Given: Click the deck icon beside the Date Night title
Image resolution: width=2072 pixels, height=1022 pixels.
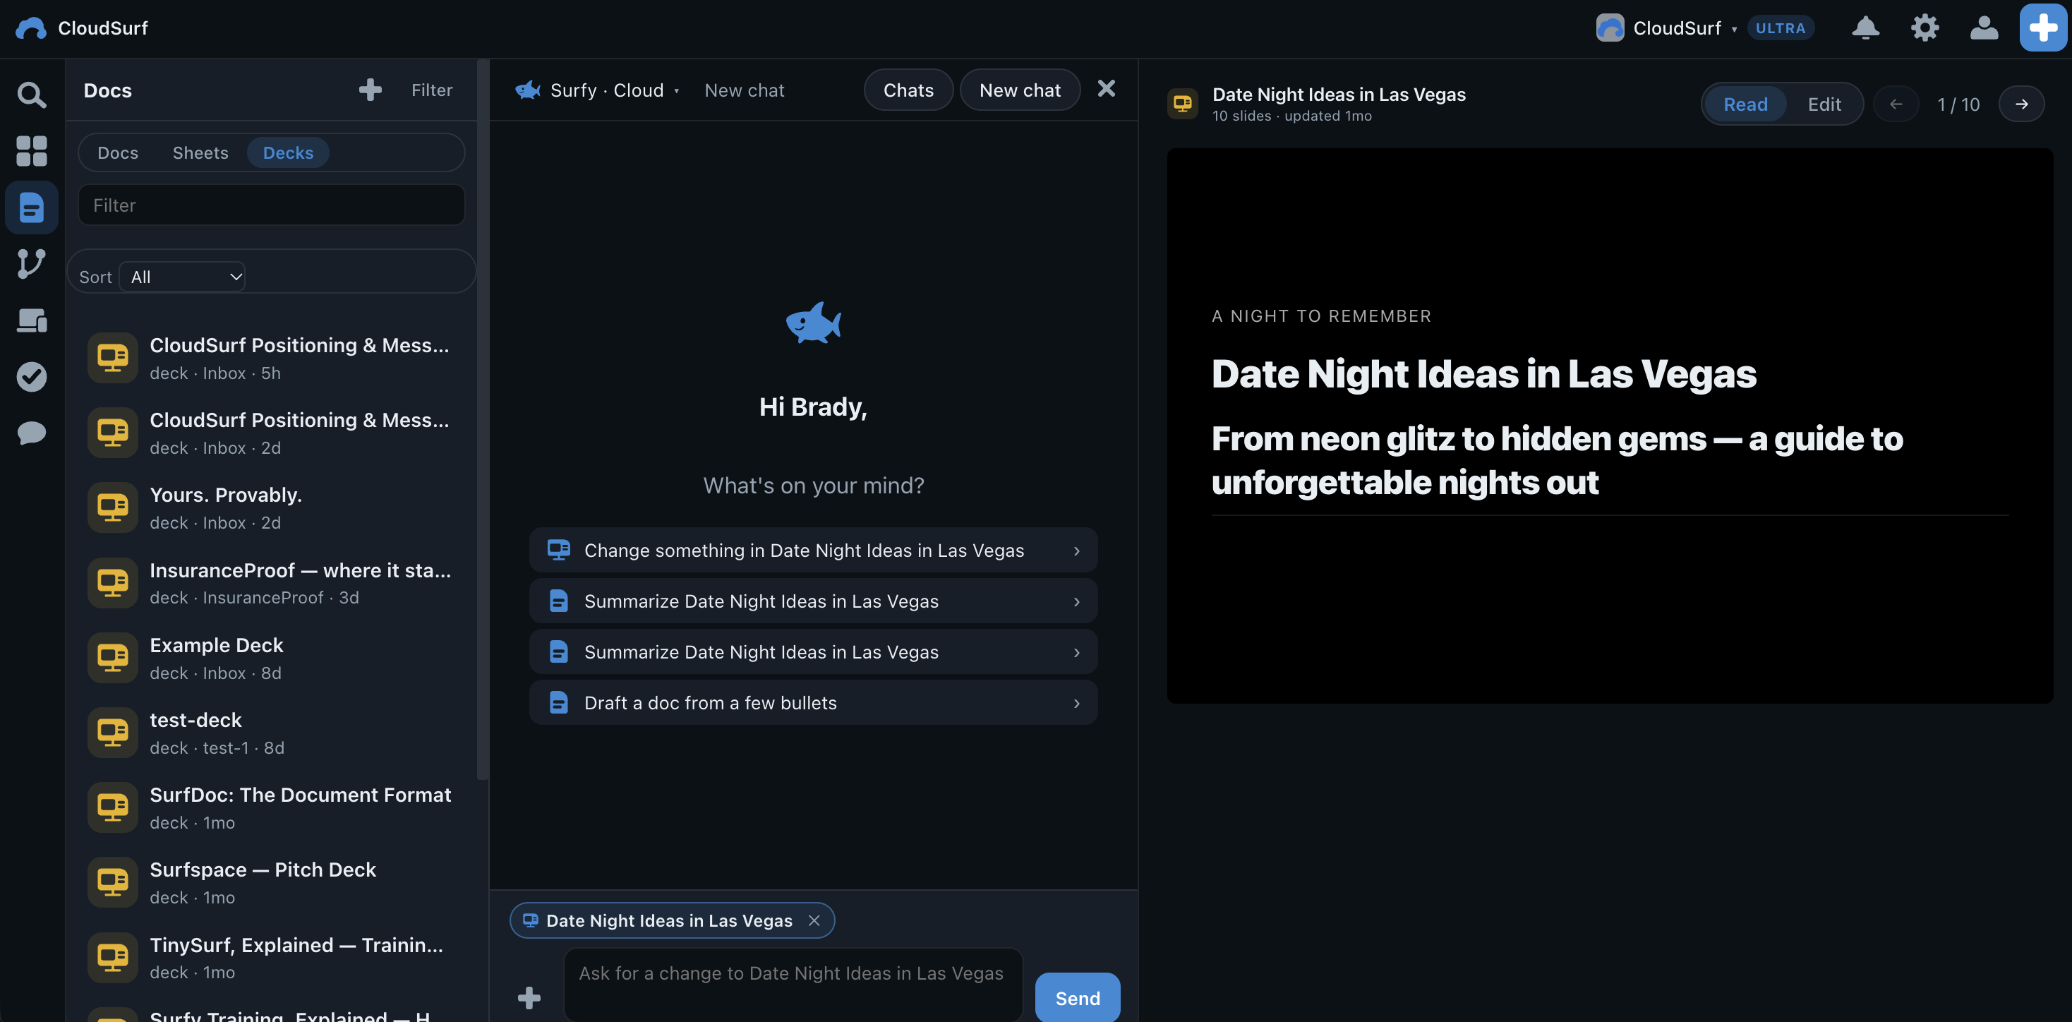Looking at the screenshot, I should tap(1182, 103).
